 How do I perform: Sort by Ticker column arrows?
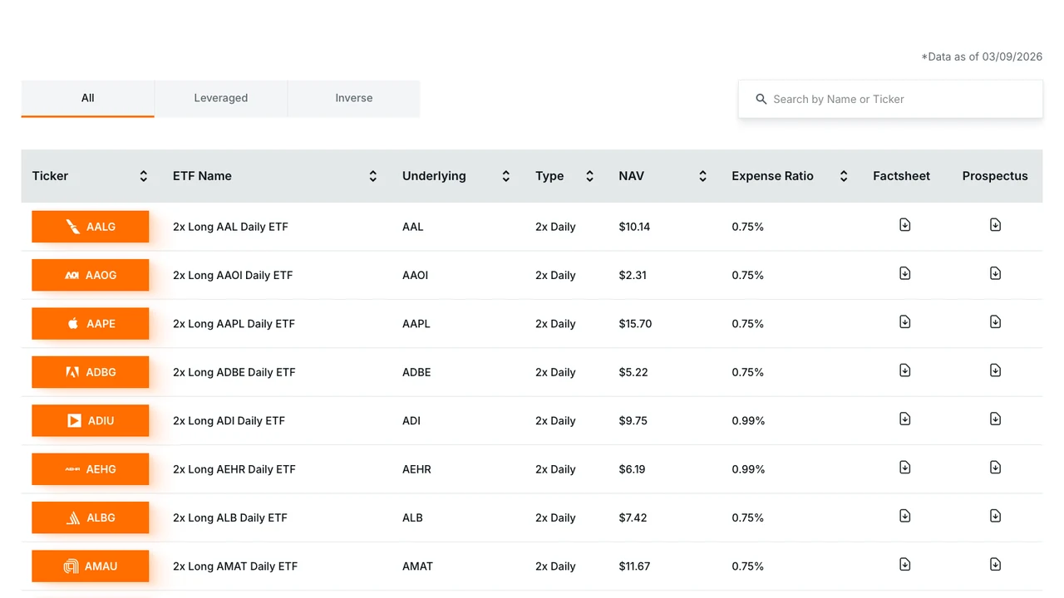[x=143, y=176]
